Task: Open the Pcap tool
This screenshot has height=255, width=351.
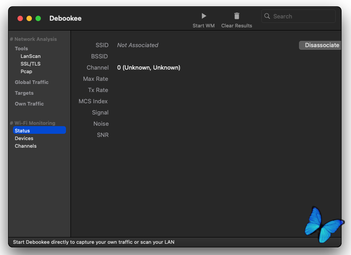Action: coord(26,71)
